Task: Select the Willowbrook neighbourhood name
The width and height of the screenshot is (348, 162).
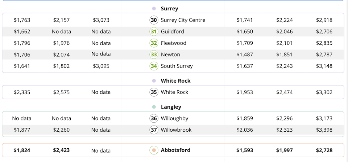Action: pyautogui.click(x=176, y=130)
